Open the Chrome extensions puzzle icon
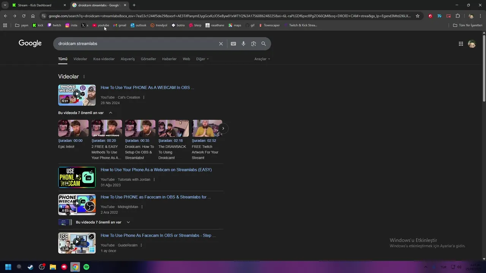The image size is (486, 273). [458, 16]
